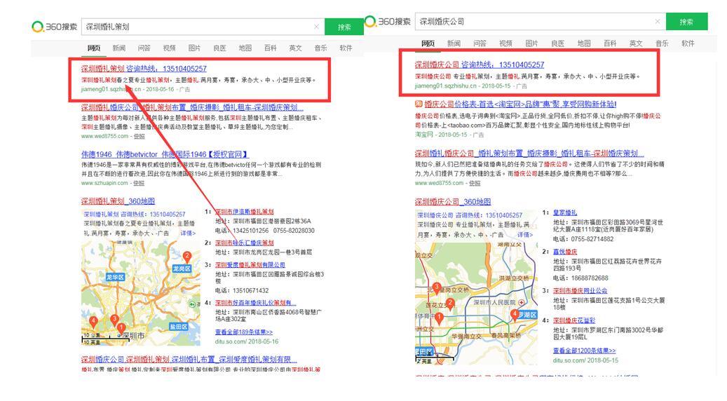Screen dimensions: 727x401
Task: Open the 新闻 tab in the 深圳婚礼策划 search
Action: pyautogui.click(x=119, y=48)
